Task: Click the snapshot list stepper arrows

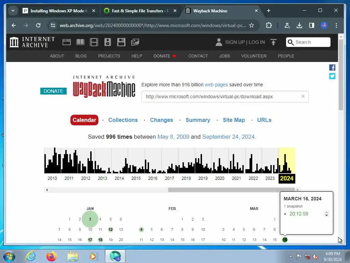Action: [x=326, y=214]
